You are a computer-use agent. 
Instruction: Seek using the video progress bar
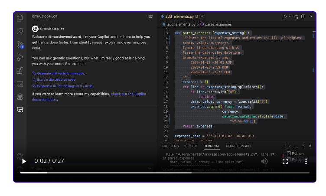coord(165,173)
